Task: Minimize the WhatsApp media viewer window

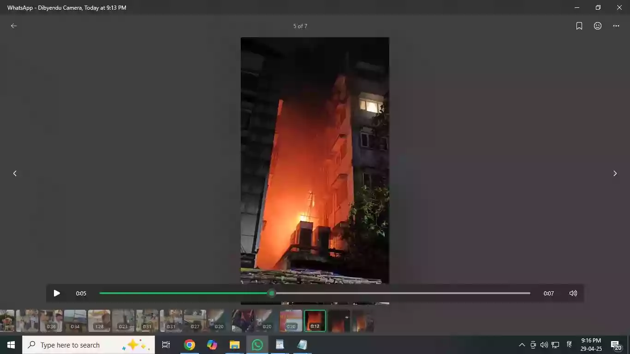Action: [577, 7]
